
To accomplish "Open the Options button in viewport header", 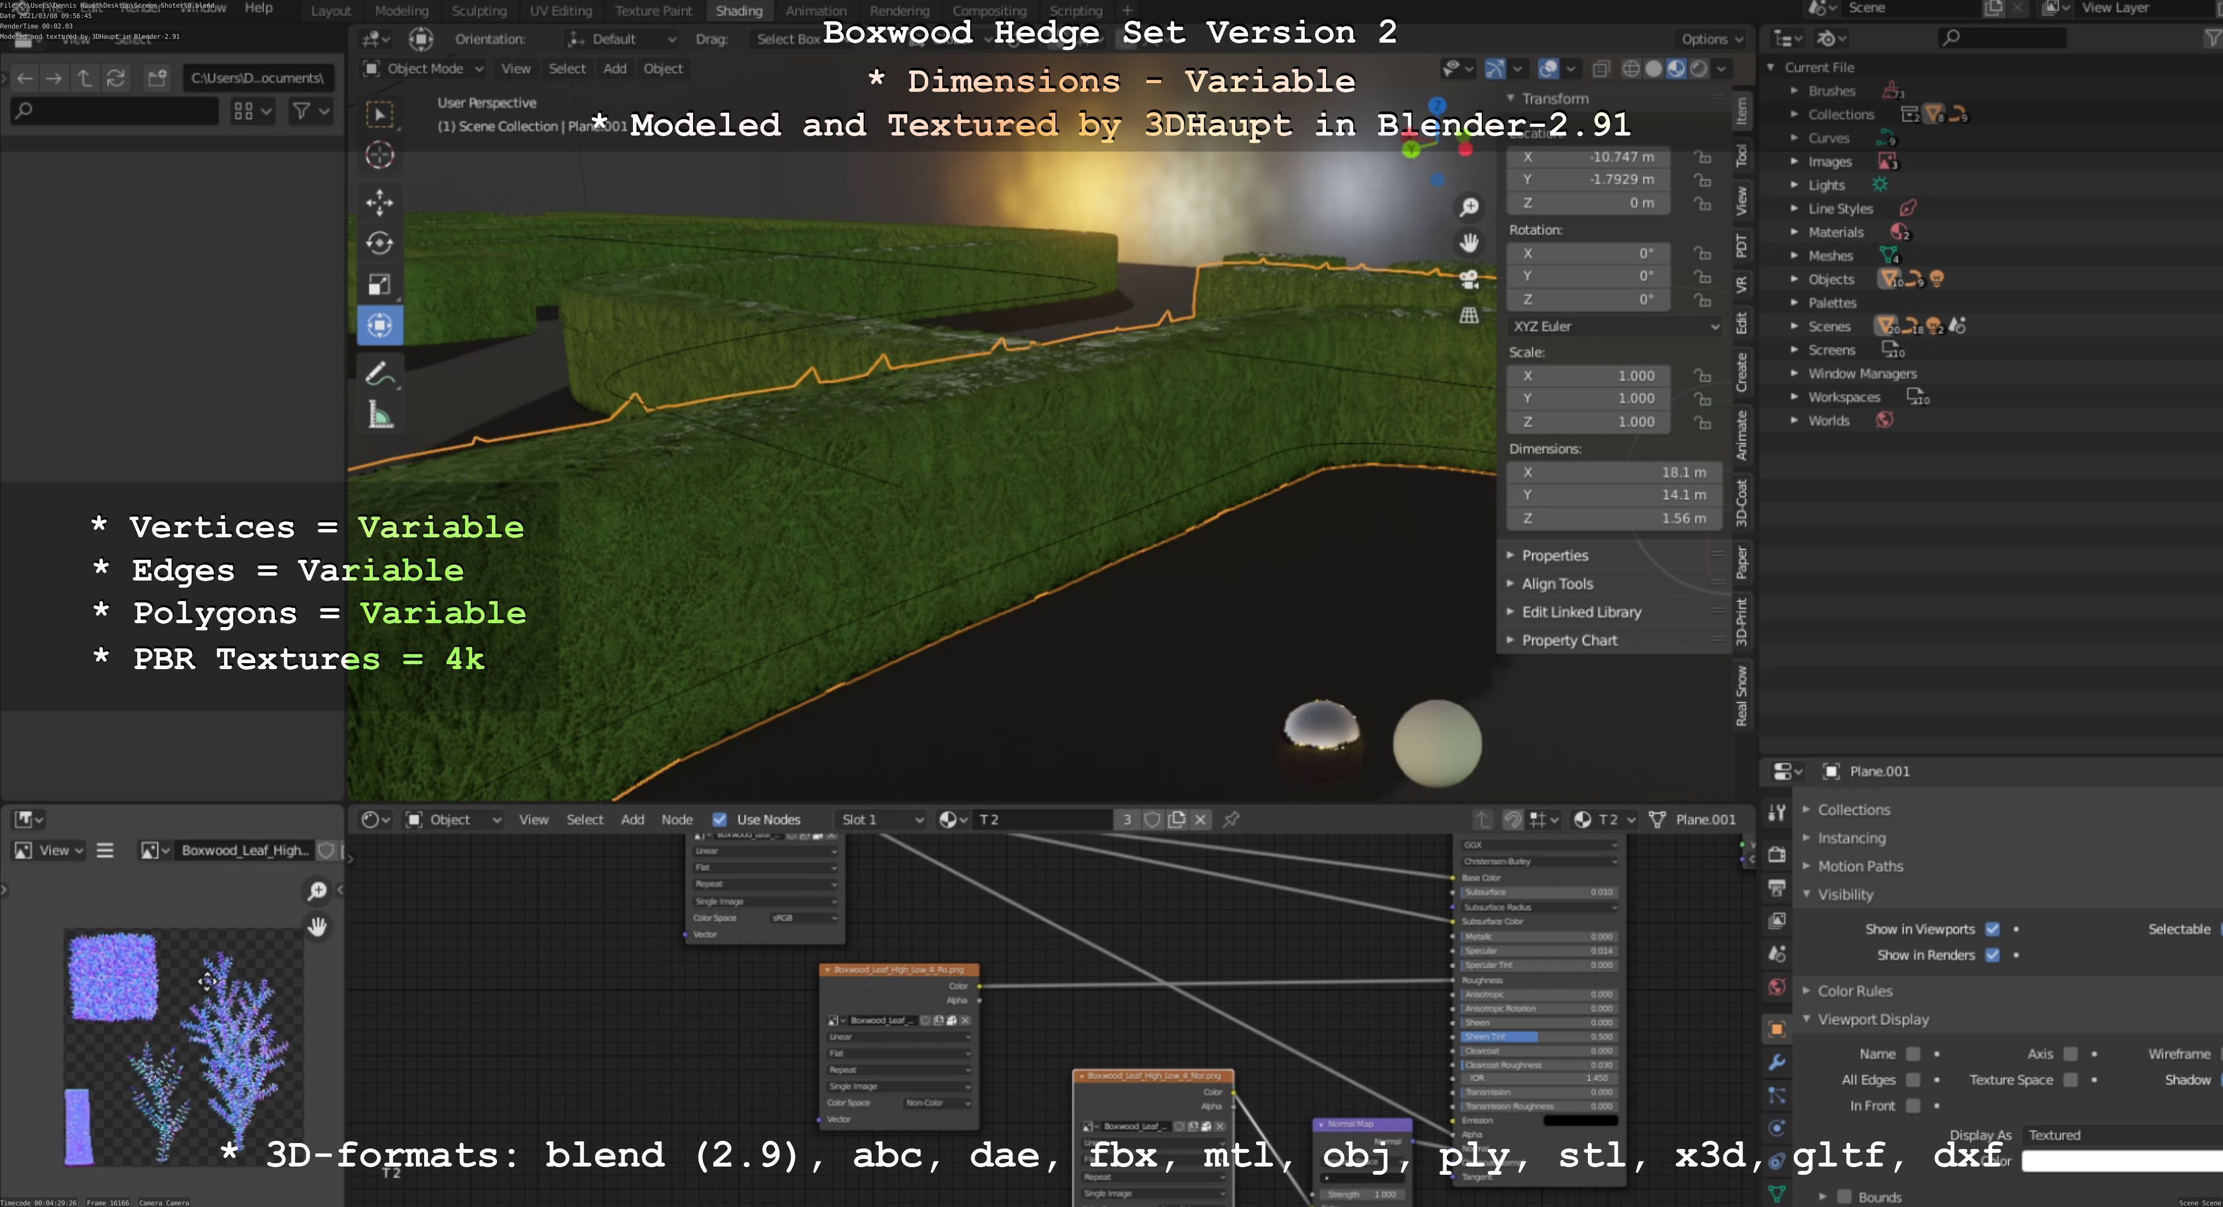I will coord(1712,39).
